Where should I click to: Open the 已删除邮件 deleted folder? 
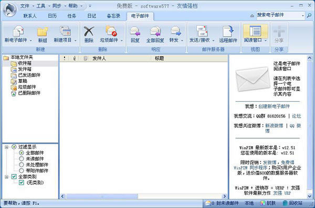pyautogui.click(x=29, y=93)
